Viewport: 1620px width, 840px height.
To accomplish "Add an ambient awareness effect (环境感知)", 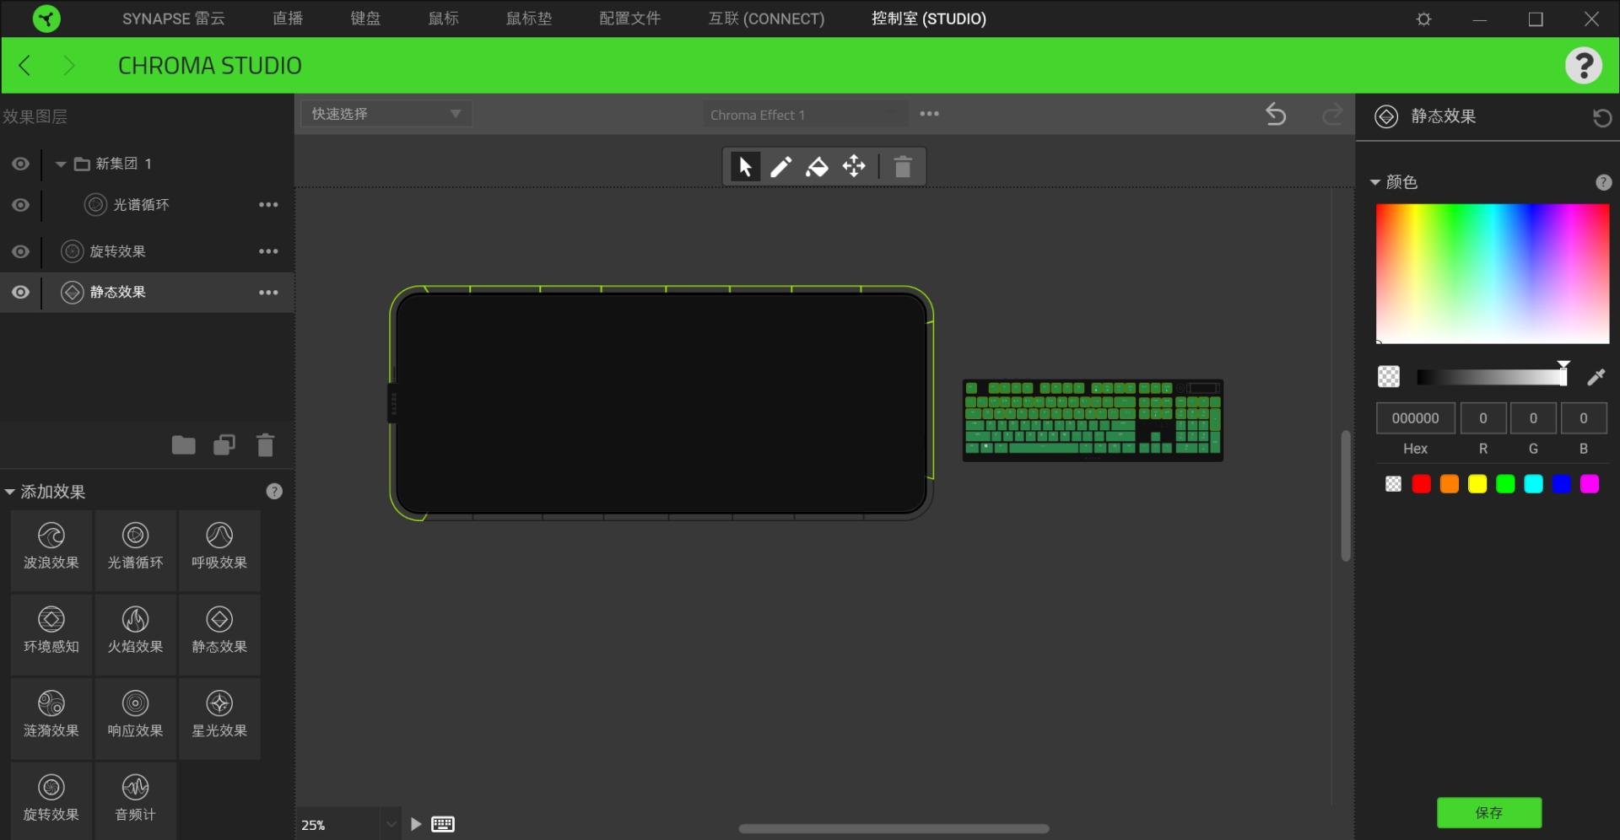I will pos(51,634).
